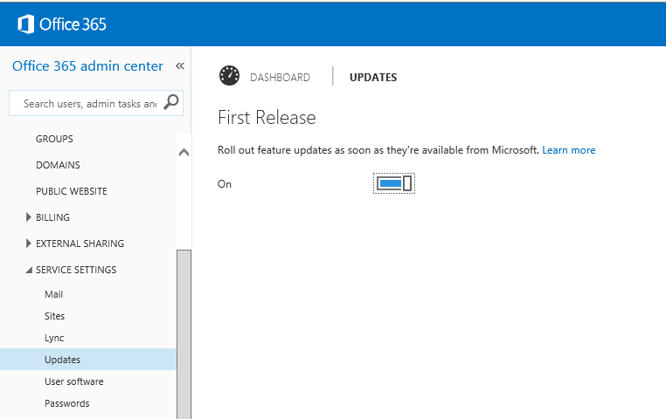Select Updates in the sidebar
Viewport: 666px width, 419px height.
[x=62, y=360]
